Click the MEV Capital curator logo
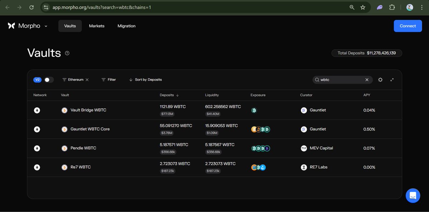This screenshot has width=429, height=212. [304, 148]
